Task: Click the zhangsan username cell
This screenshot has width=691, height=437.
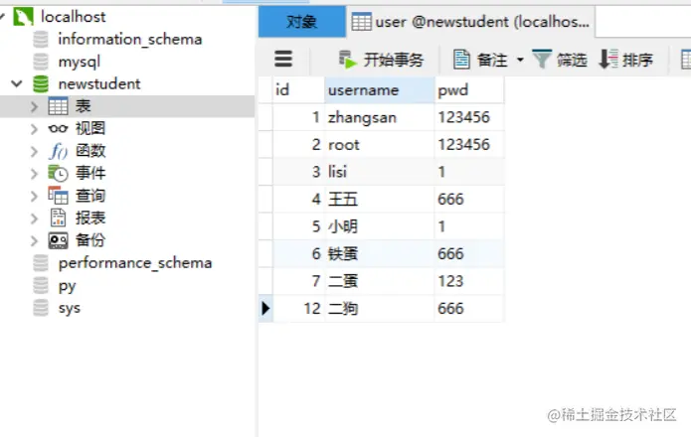Action: pos(380,117)
